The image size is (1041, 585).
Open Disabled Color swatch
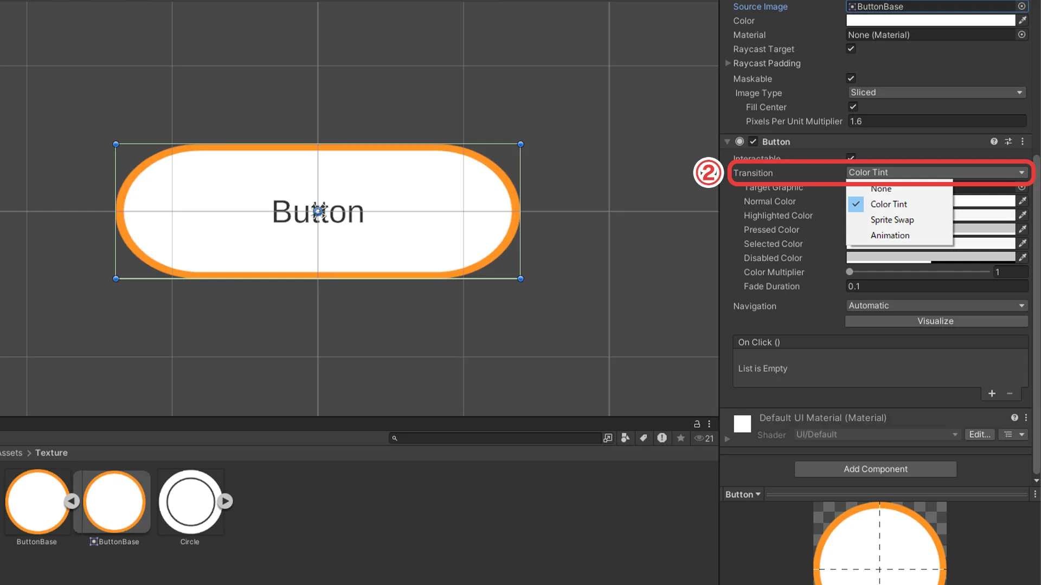[x=930, y=257]
